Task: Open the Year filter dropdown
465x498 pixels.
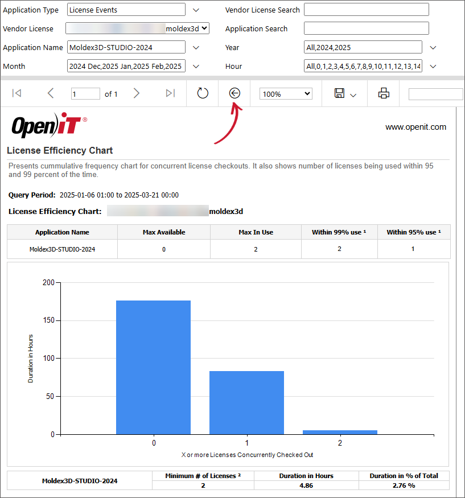Action: coord(432,47)
